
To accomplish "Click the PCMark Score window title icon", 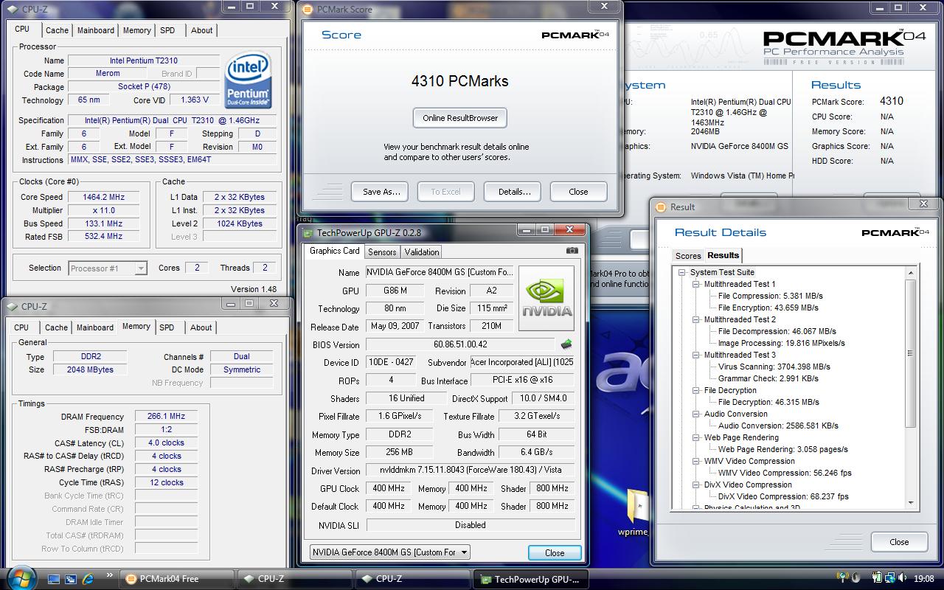I will 308,10.
